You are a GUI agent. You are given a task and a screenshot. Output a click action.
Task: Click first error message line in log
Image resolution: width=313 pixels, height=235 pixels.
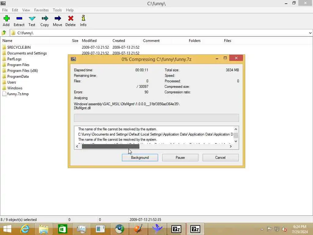point(118,129)
